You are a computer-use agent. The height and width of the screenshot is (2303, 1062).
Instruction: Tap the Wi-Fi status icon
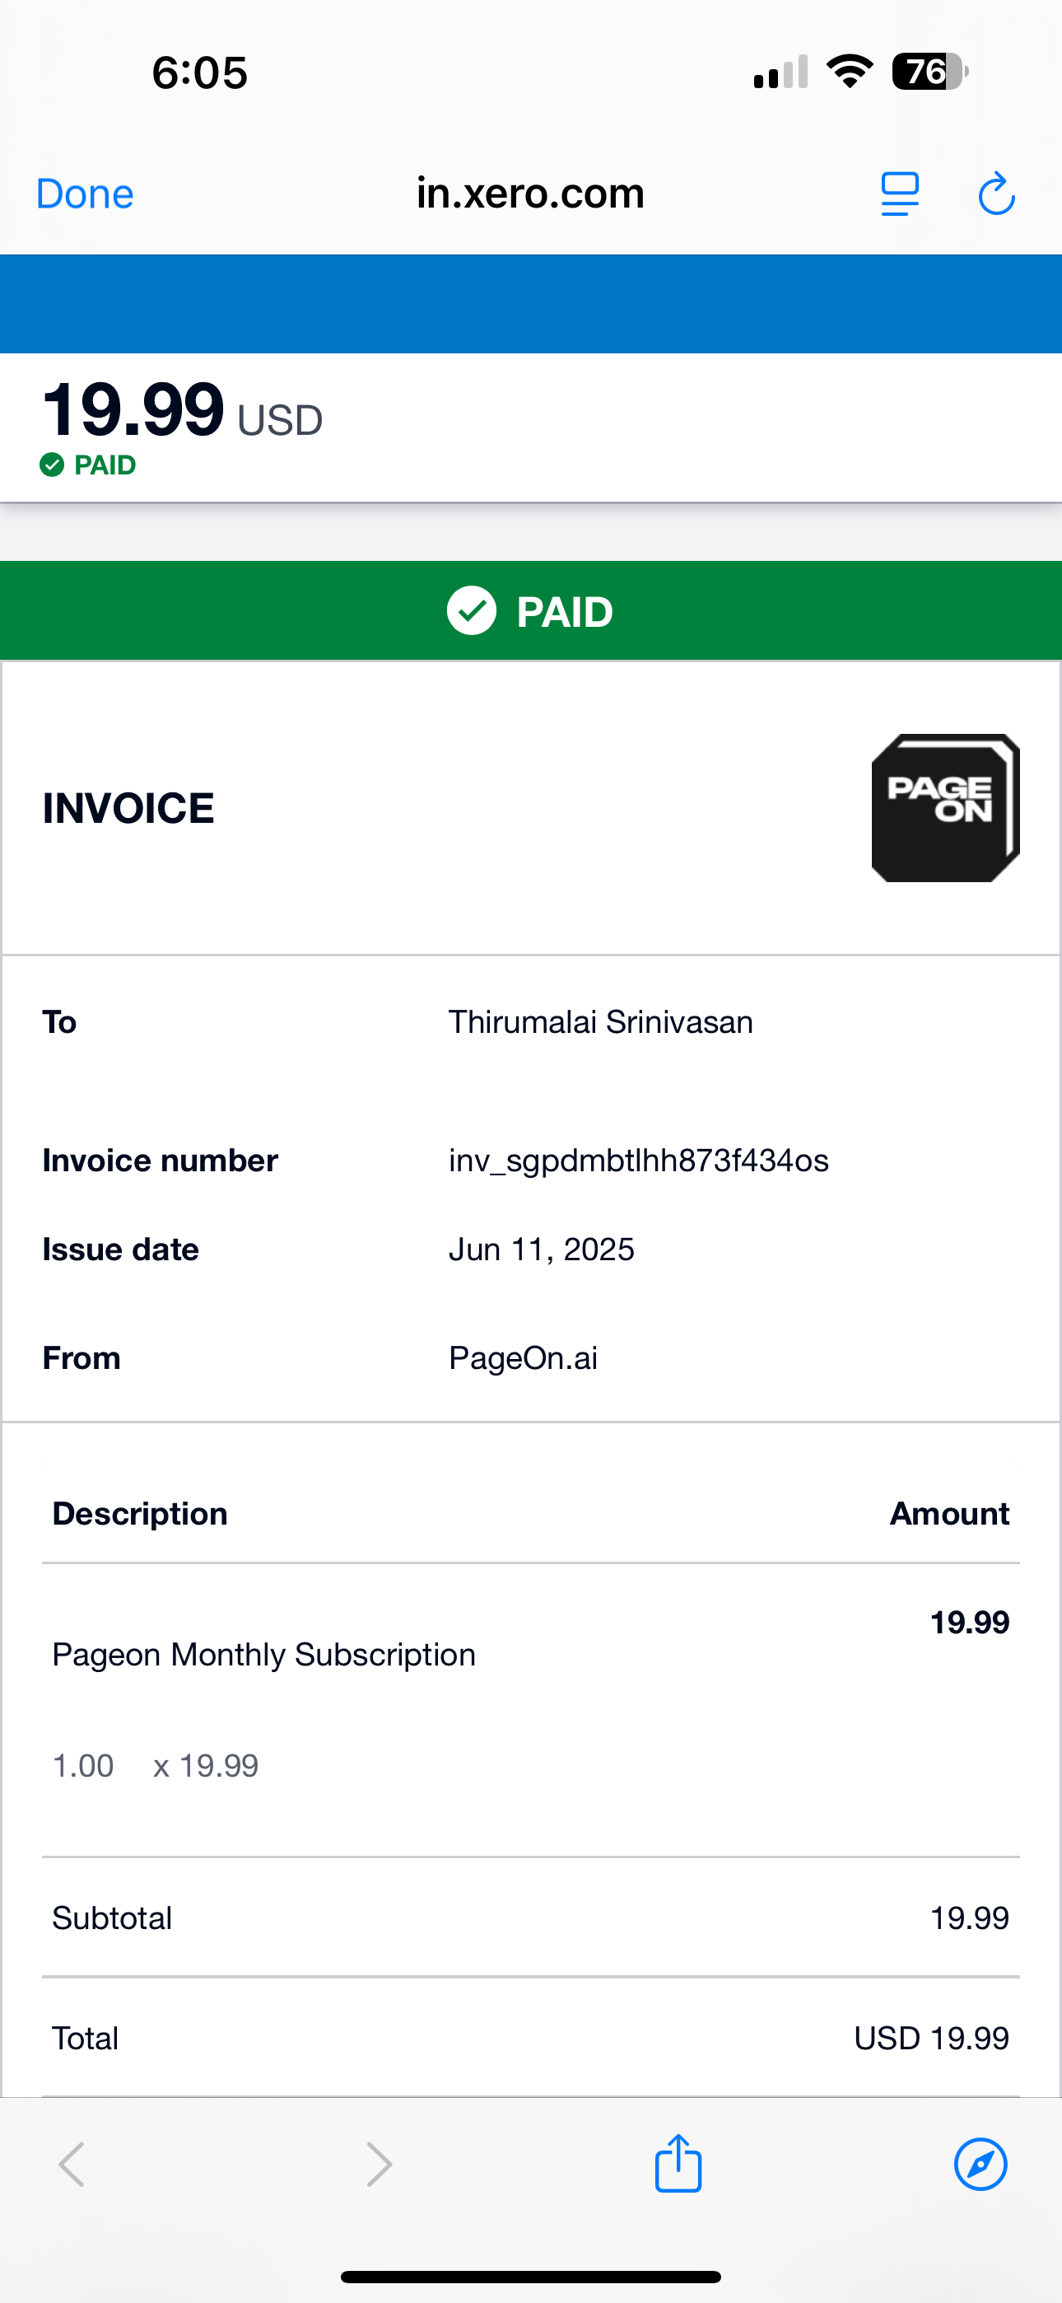click(x=850, y=72)
